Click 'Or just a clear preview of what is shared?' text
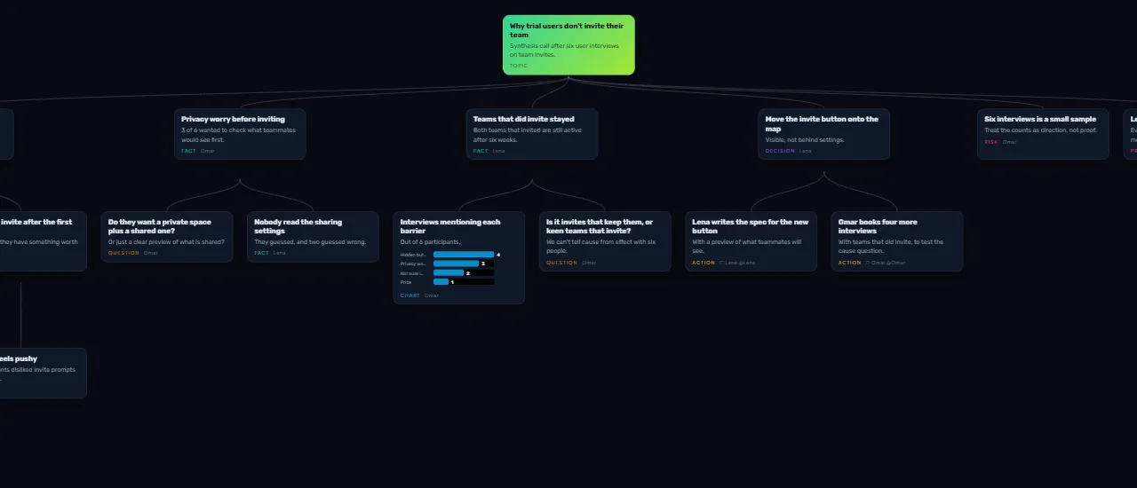 (166, 242)
